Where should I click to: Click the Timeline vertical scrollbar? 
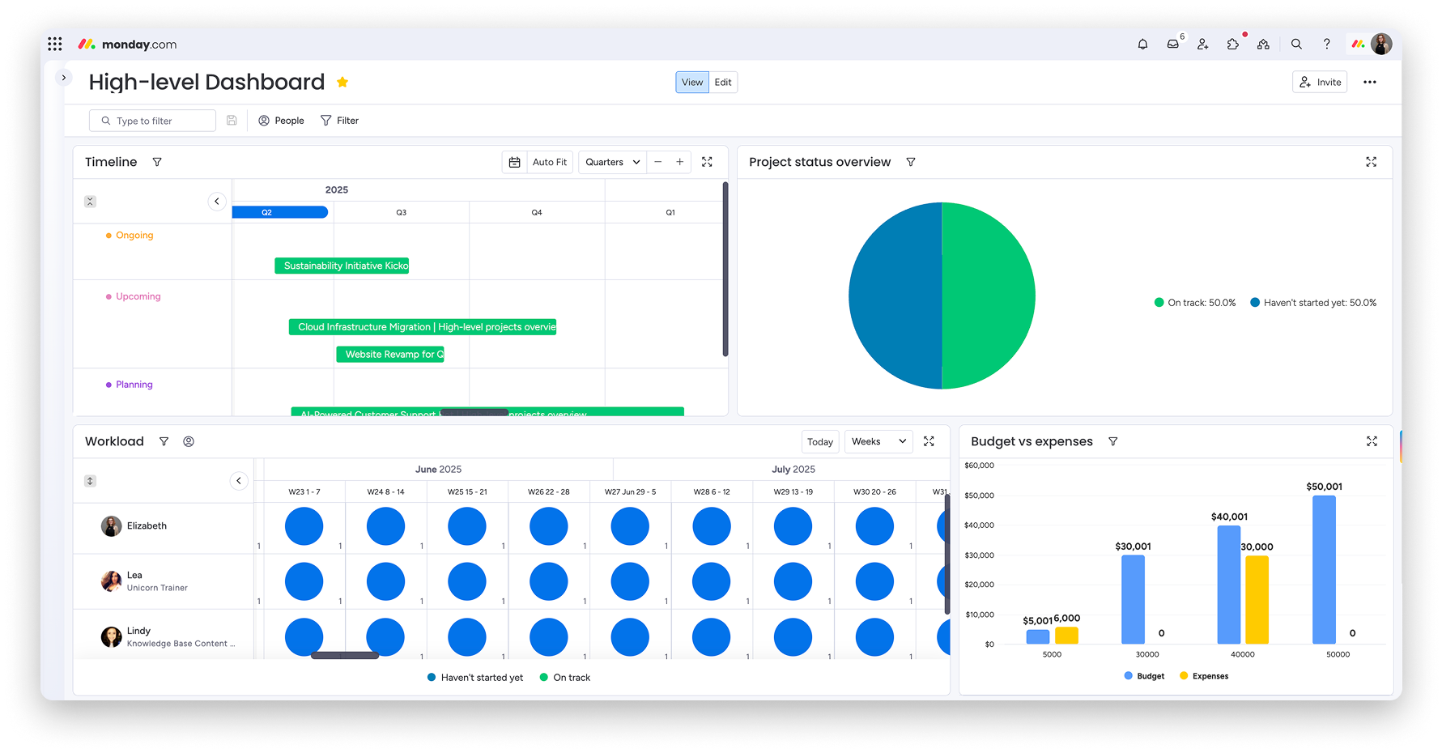[x=725, y=269]
